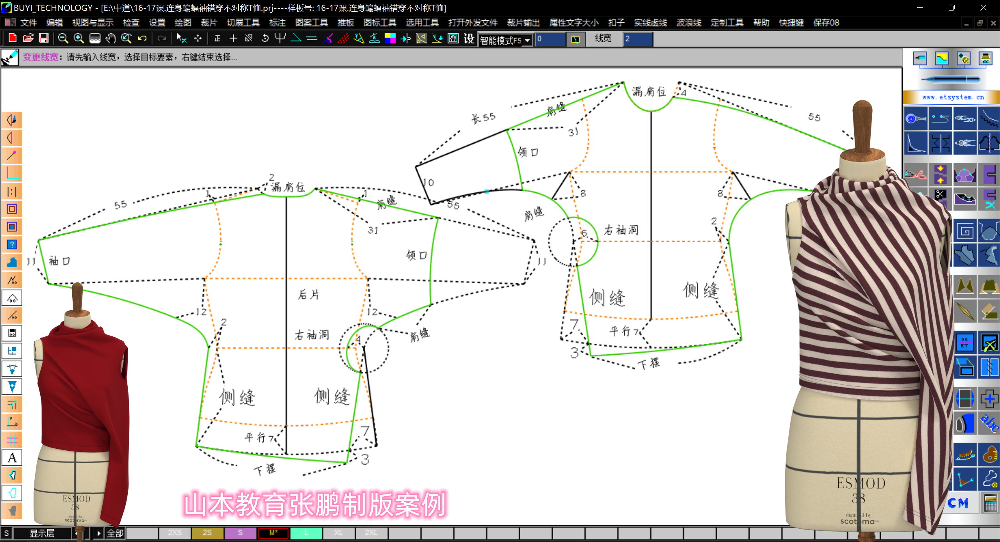The width and height of the screenshot is (1000, 542).
Task: Click the orange grid hash tool
Action: click(12, 440)
